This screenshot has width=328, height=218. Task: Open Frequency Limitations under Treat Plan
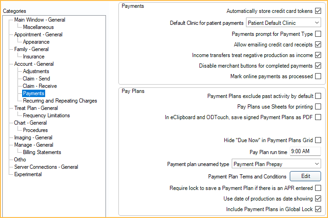point(46,115)
